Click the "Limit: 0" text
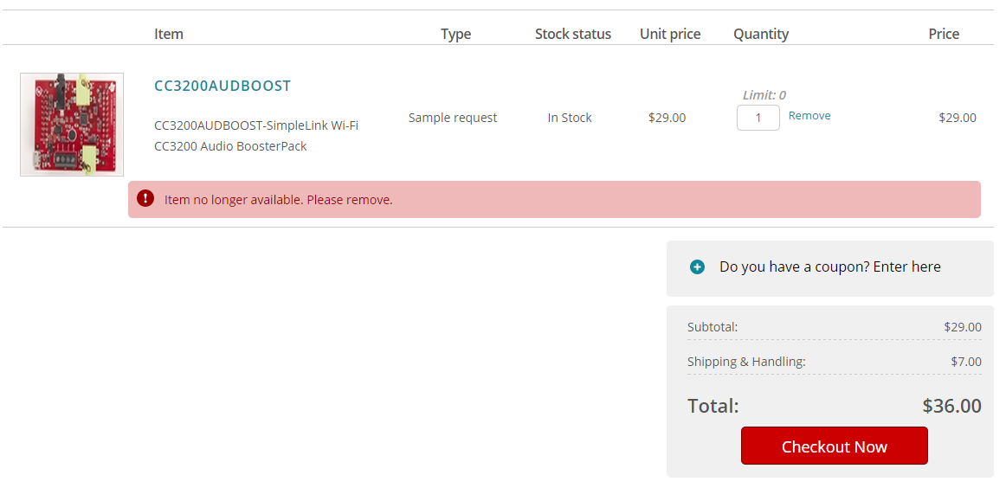The height and width of the screenshot is (488, 1006). 764,95
